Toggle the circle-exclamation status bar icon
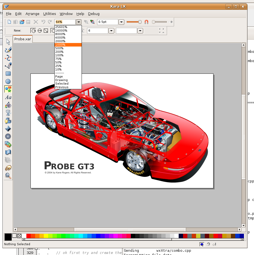Image resolution: width=254 pixels, height=255 pixels. [214, 244]
